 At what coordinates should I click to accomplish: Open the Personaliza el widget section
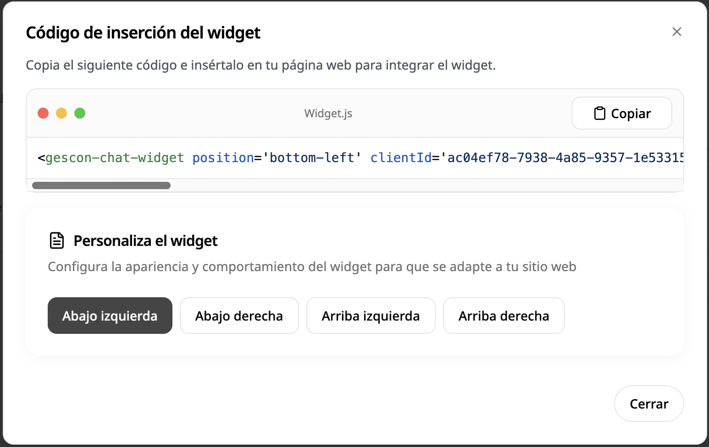point(145,240)
